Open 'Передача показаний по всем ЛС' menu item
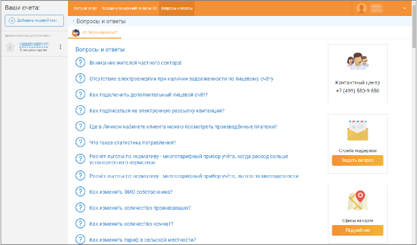 [129, 8]
